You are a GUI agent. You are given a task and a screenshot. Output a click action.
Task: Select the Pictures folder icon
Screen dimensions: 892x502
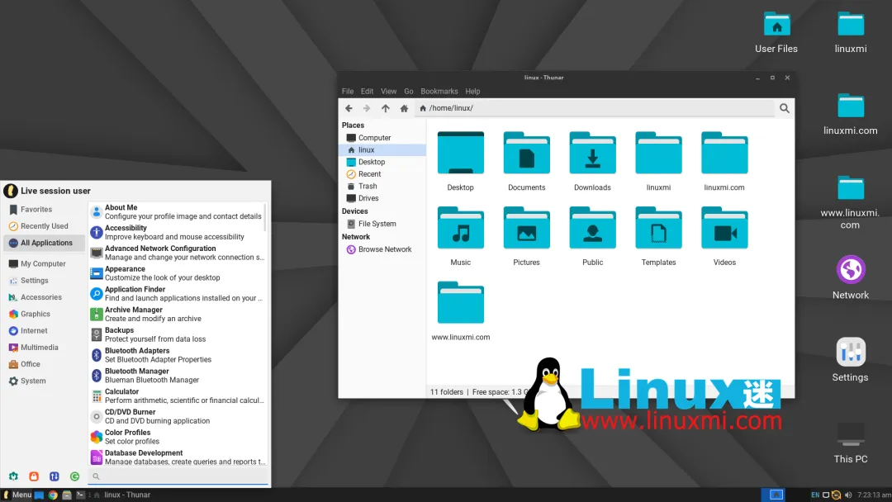pyautogui.click(x=526, y=229)
